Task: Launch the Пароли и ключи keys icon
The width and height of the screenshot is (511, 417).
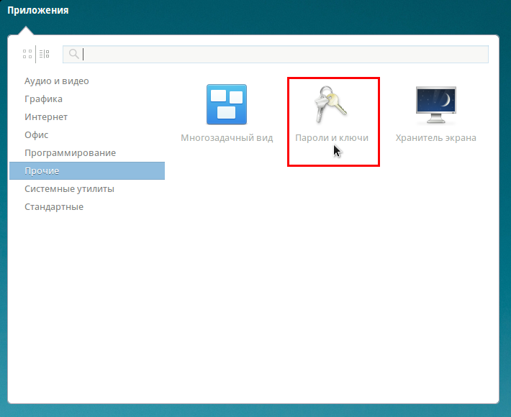Action: coord(330,104)
